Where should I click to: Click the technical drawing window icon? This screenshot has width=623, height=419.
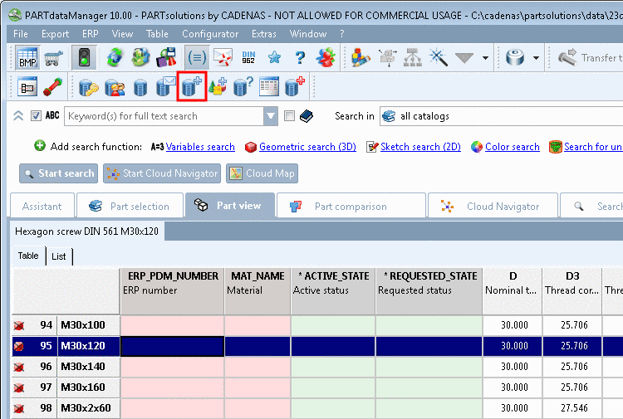pyautogui.click(x=27, y=87)
